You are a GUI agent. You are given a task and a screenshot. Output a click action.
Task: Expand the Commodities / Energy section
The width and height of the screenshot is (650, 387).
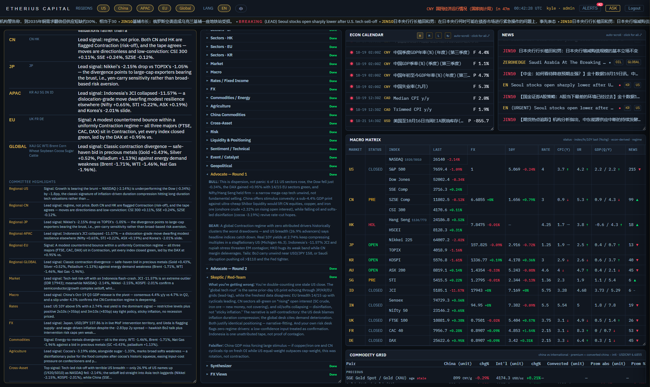click(272, 98)
